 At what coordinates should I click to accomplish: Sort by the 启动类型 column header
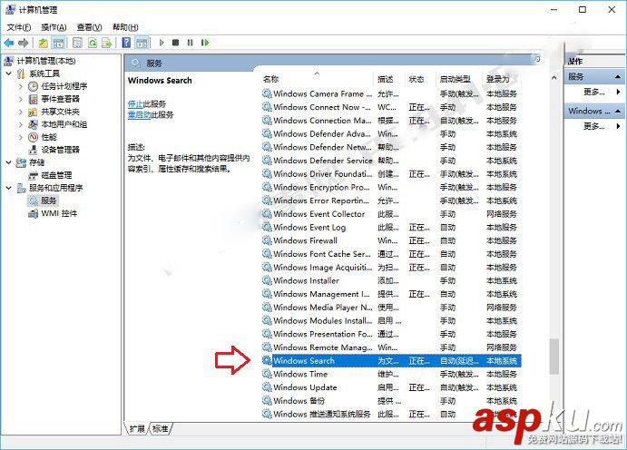pos(456,79)
